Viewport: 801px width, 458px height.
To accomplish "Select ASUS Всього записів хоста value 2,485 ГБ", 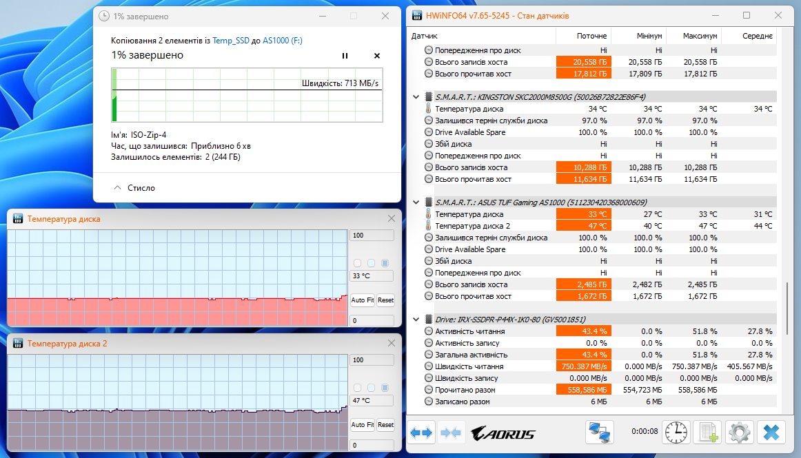I will [583, 284].
